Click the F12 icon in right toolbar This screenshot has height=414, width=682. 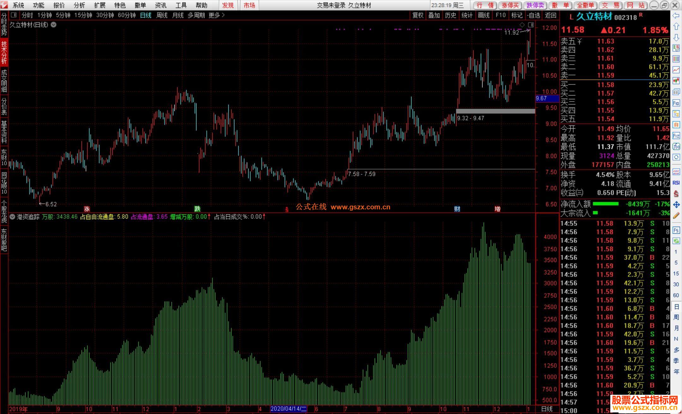[676, 136]
